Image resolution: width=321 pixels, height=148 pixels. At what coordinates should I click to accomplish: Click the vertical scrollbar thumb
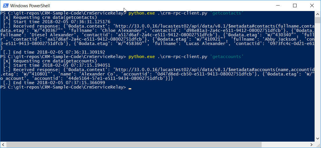coord(318,20)
